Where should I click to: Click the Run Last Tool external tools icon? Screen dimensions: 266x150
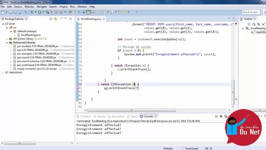click(x=48, y=12)
